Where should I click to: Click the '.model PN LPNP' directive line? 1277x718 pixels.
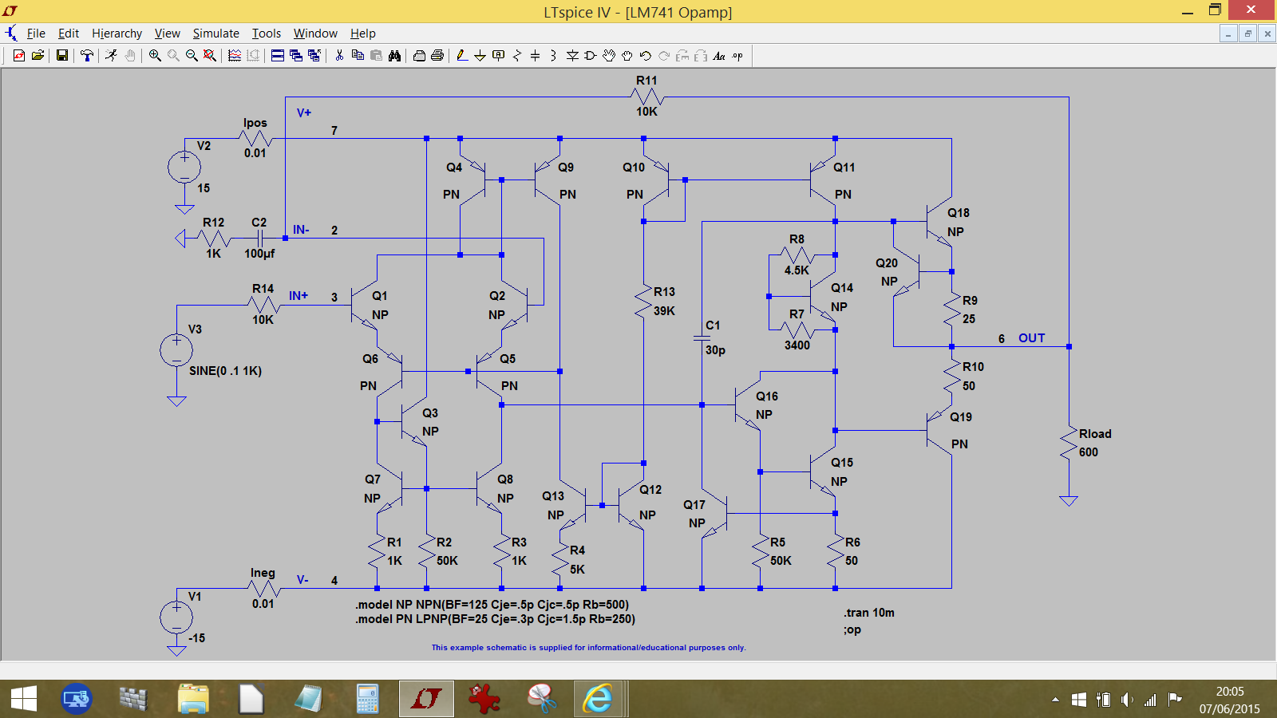click(x=495, y=619)
